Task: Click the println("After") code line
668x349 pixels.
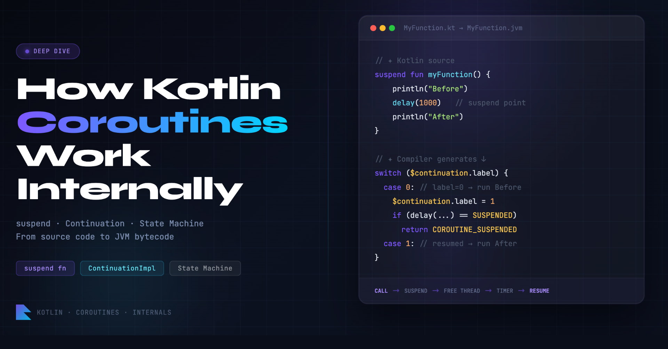Action: point(428,117)
